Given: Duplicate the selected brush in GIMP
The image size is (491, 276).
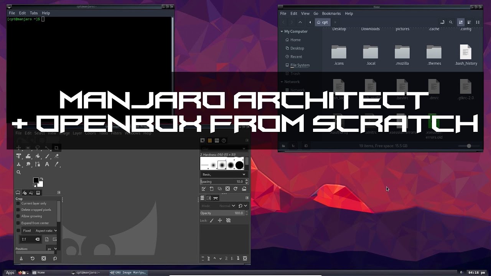Looking at the screenshot, I should [x=219, y=189].
